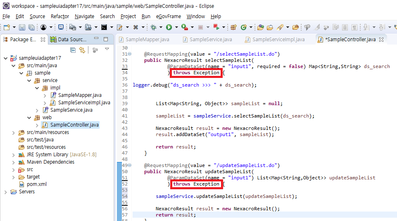Select pom.xml in the project tree
397x221 pixels.
pos(36,184)
